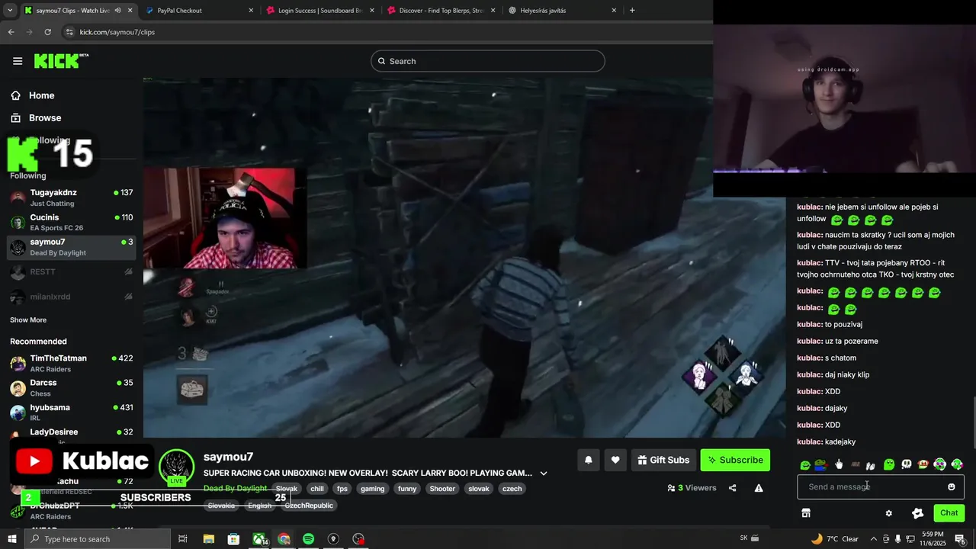Click the stream notification bell icon
976x549 pixels.
589,460
